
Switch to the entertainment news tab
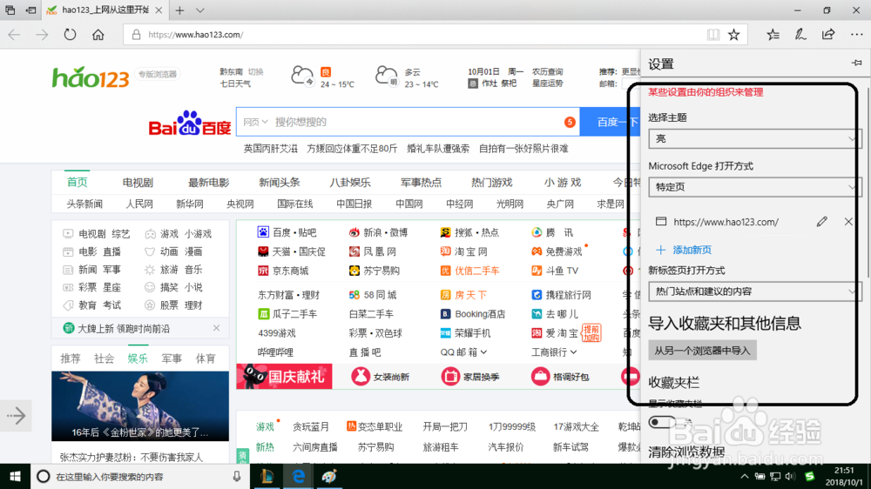(138, 358)
